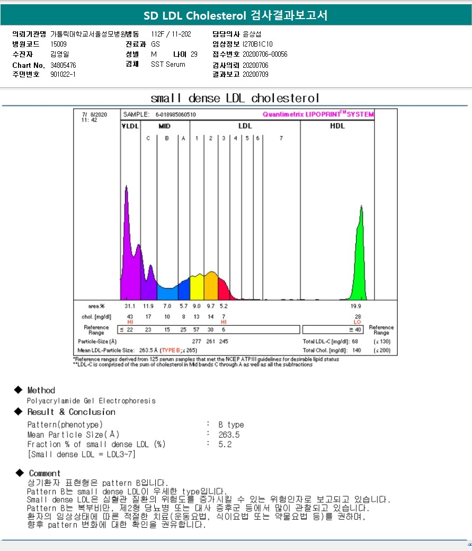Viewport: 472px width, 551px height.
Task: Click the '[Small dense LDL = LDL3~7]' note
Action: (x=82, y=455)
